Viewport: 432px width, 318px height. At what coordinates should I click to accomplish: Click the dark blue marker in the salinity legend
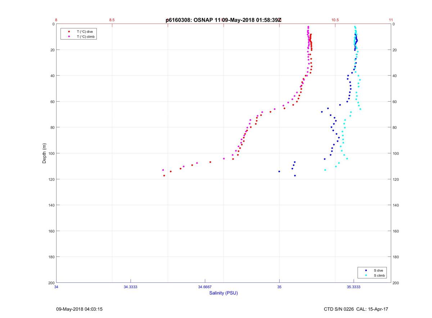[x=366, y=270]
